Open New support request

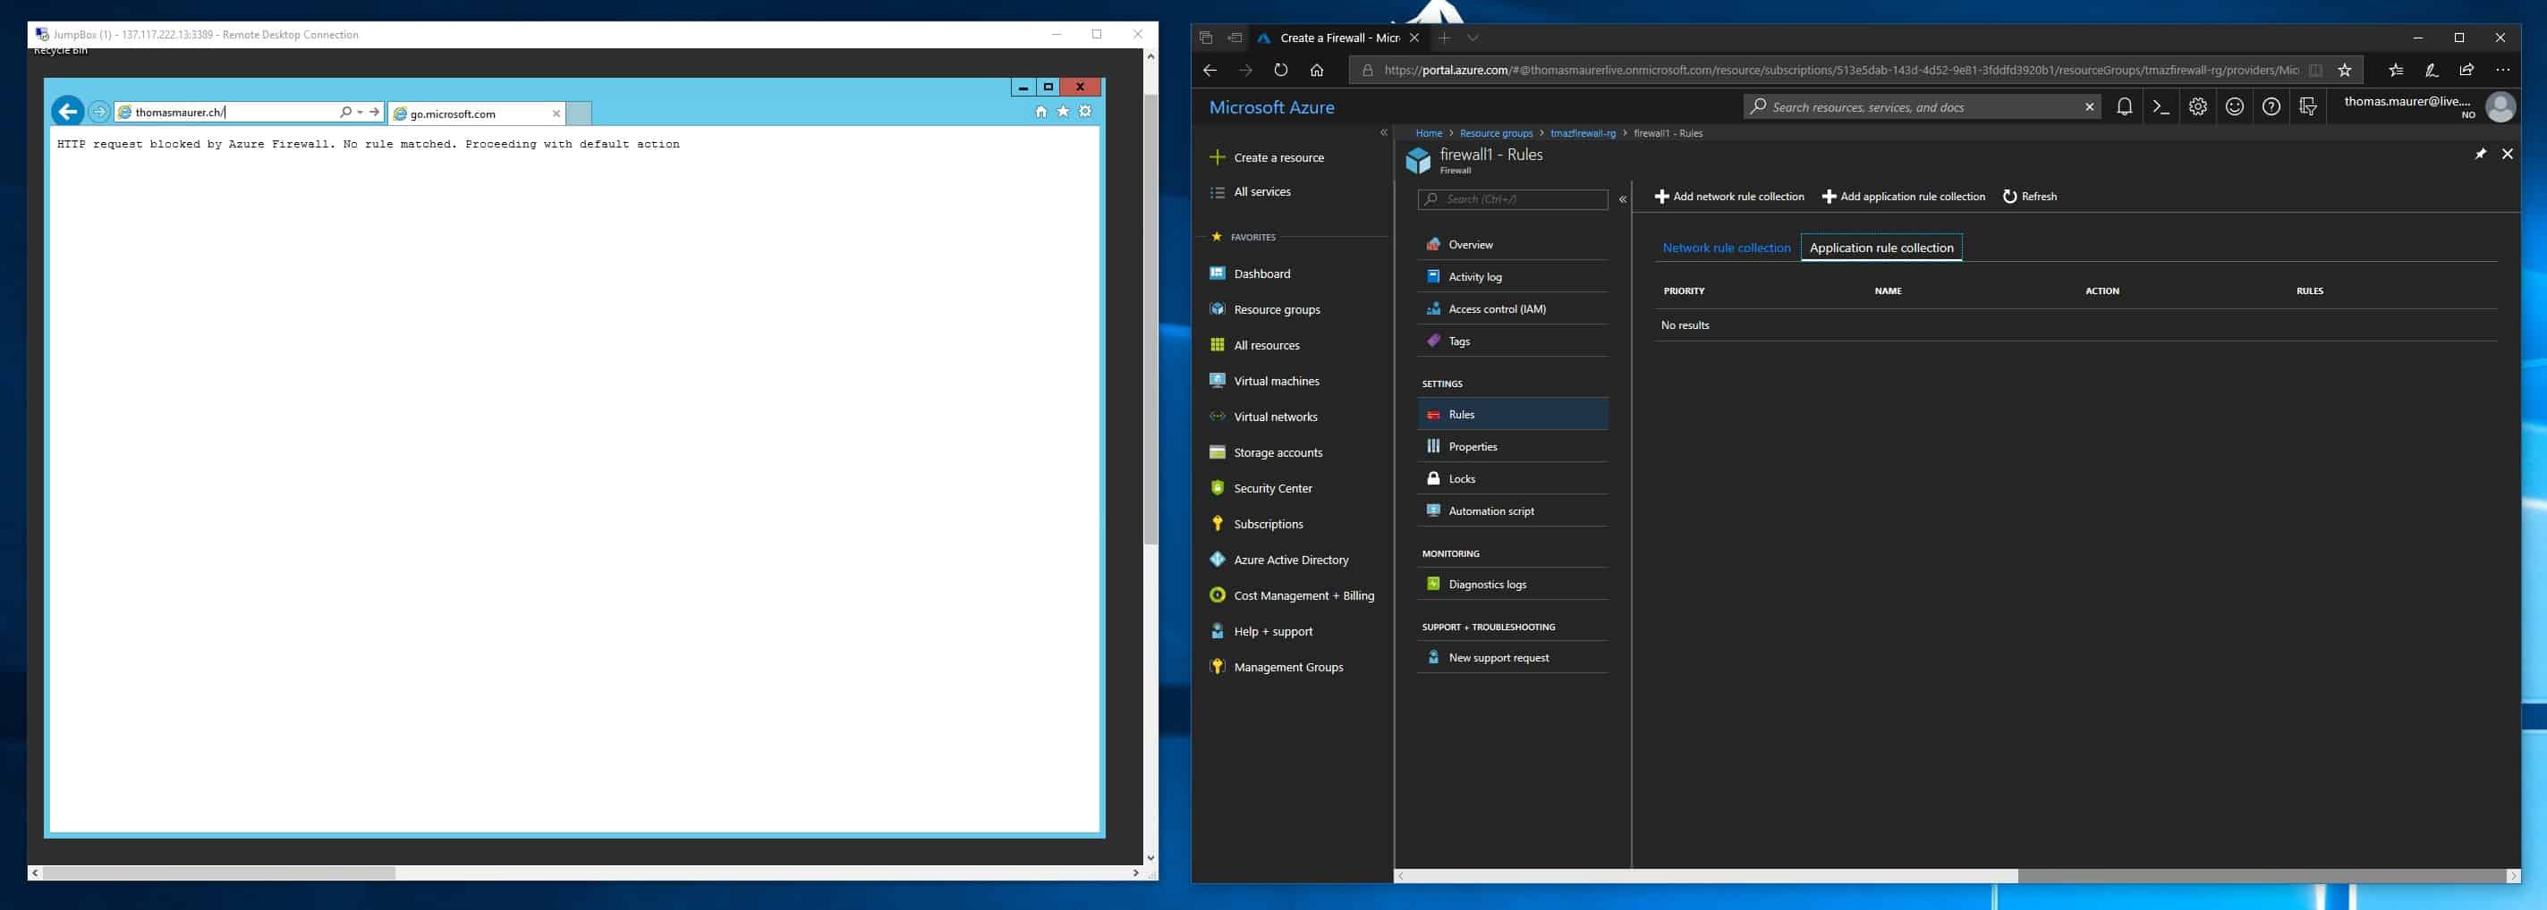coord(1513,657)
